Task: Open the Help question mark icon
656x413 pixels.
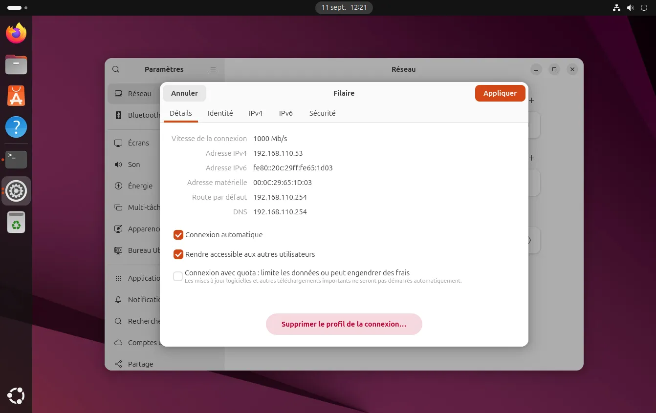Action: click(16, 127)
